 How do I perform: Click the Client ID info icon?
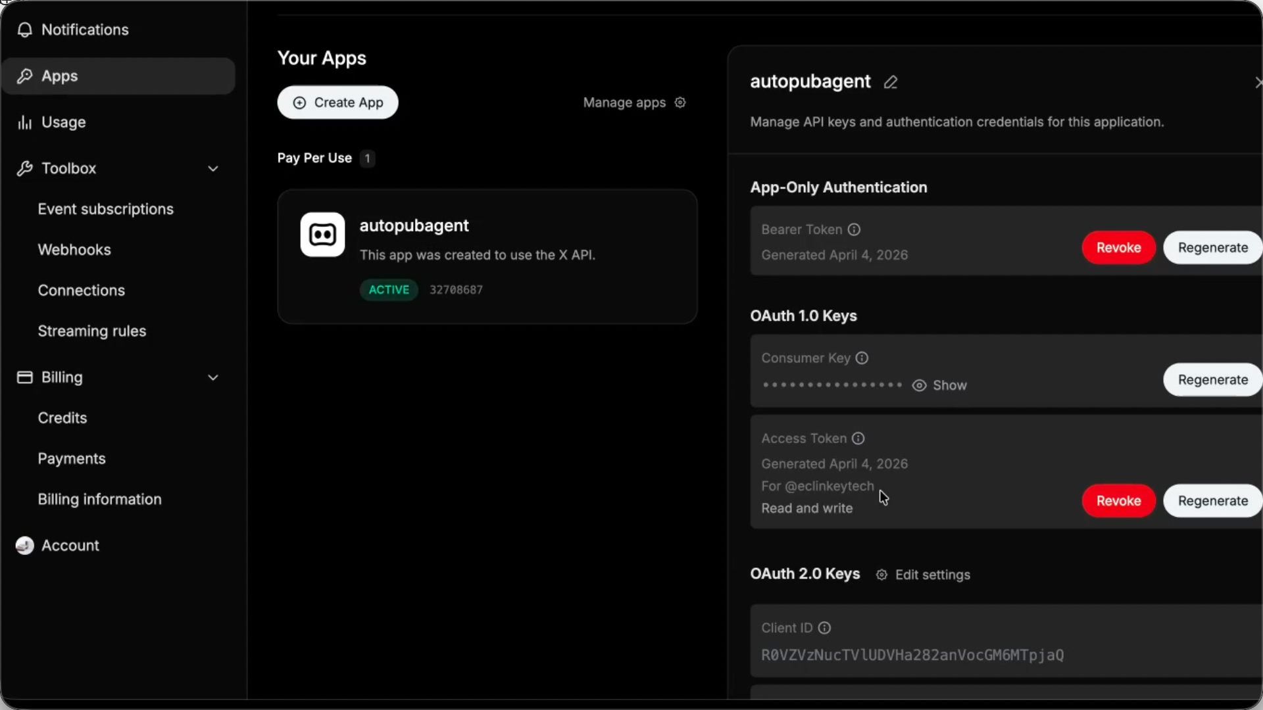tap(824, 628)
